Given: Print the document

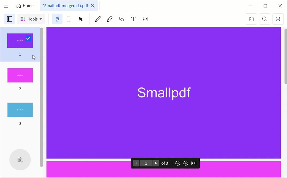Looking at the screenshot, I should tap(278, 19).
